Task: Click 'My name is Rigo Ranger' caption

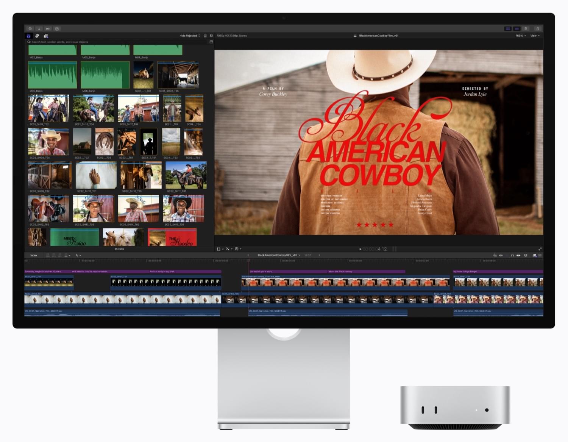Action: (x=498, y=272)
